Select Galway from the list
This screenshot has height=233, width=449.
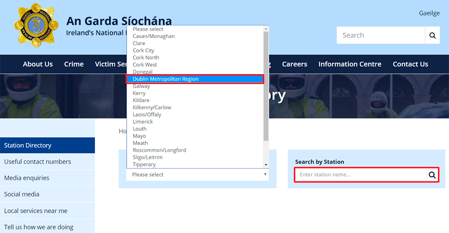[x=195, y=86]
